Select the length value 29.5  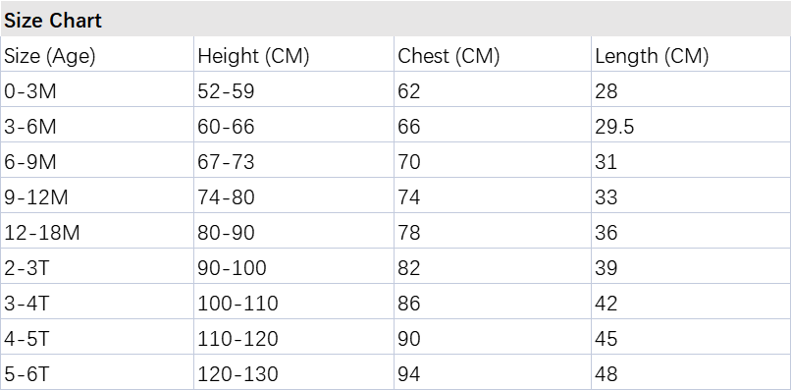pos(614,127)
